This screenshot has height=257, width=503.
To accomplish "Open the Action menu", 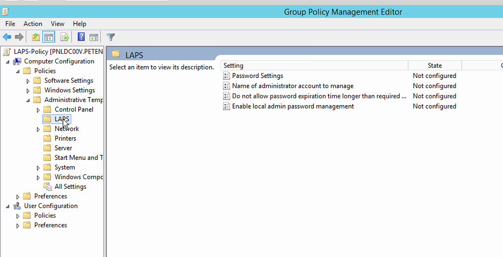I will pyautogui.click(x=33, y=24).
